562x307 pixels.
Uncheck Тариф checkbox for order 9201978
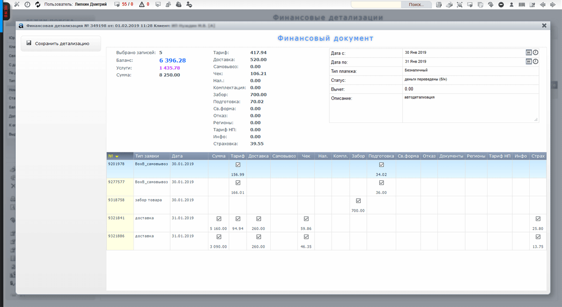tap(238, 165)
